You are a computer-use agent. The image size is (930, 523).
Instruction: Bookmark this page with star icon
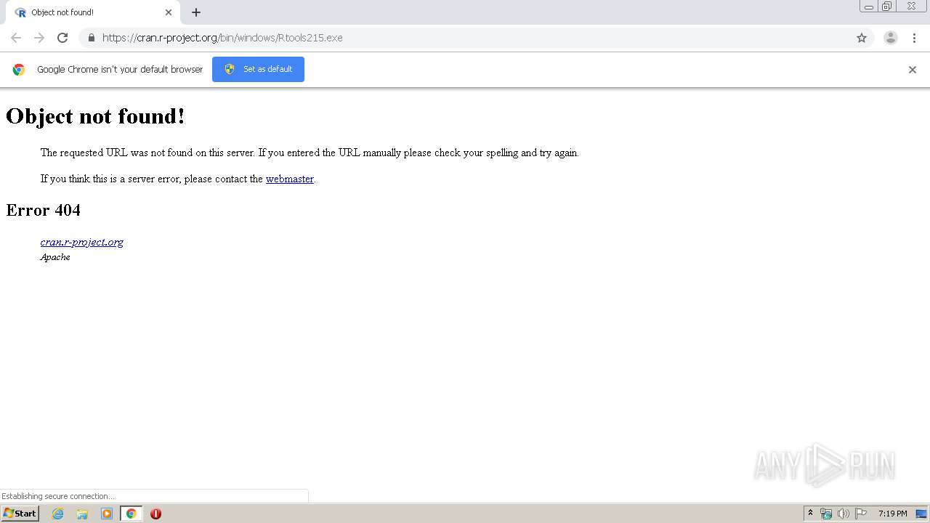pyautogui.click(x=862, y=38)
